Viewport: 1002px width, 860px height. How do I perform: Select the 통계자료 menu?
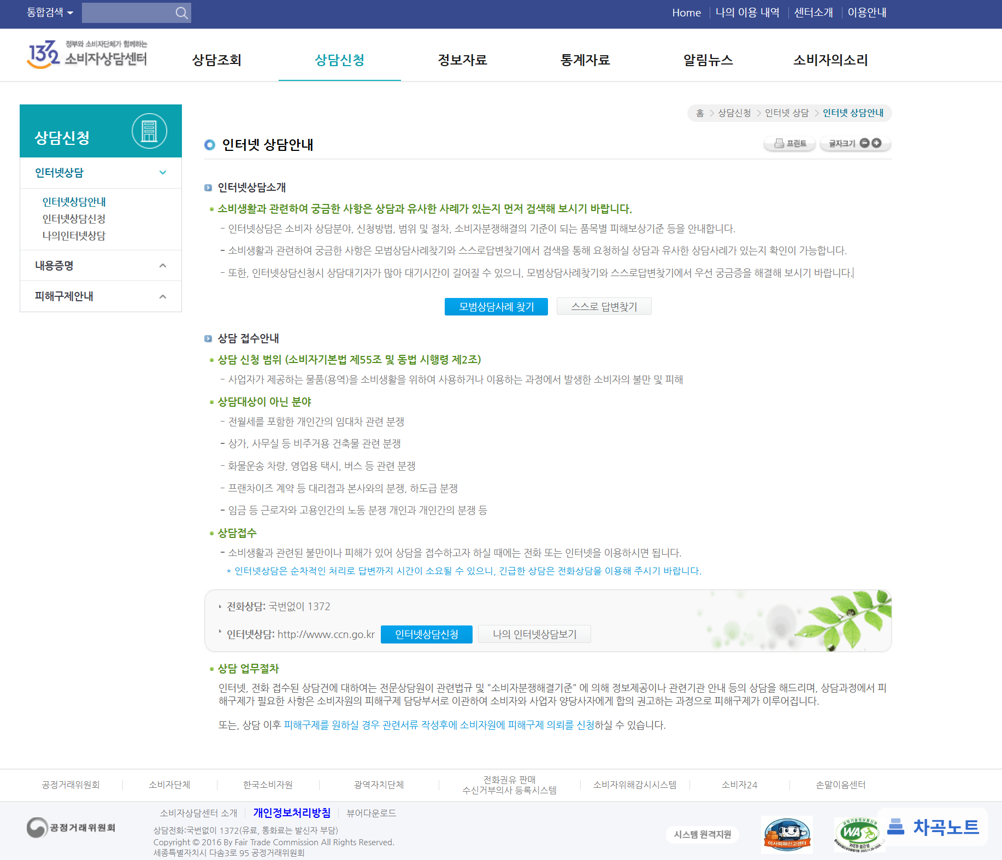pos(586,60)
